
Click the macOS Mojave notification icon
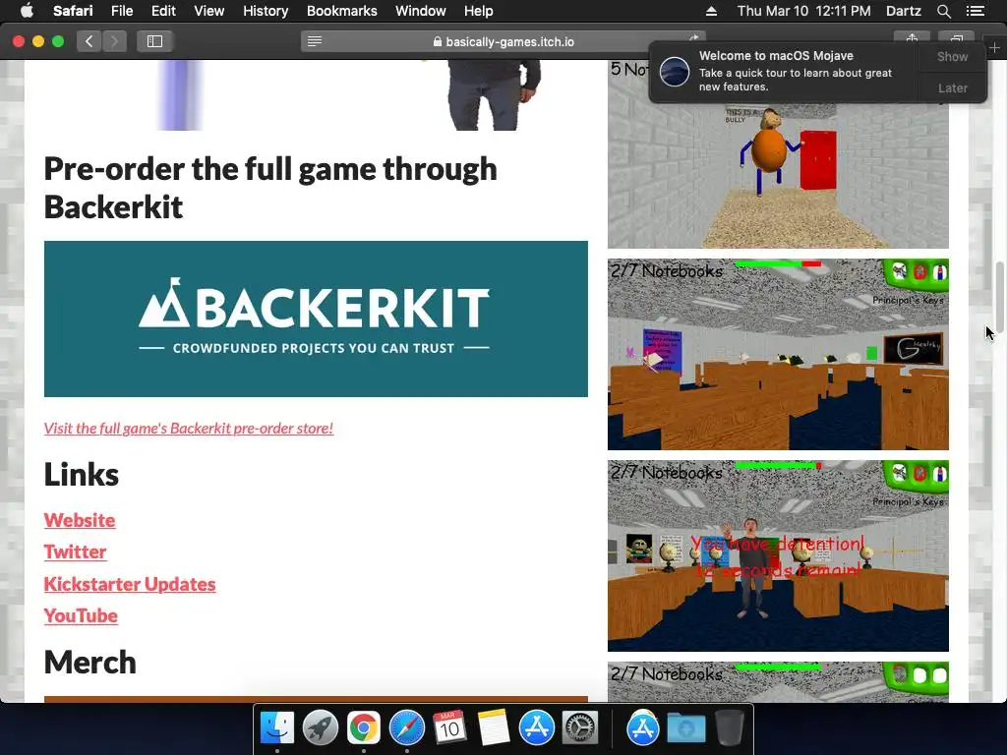(675, 71)
